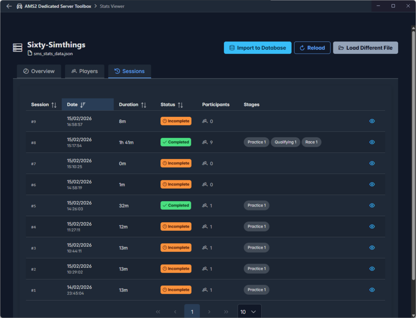
Task: Click the Load Different File button
Action: pyautogui.click(x=365, y=48)
